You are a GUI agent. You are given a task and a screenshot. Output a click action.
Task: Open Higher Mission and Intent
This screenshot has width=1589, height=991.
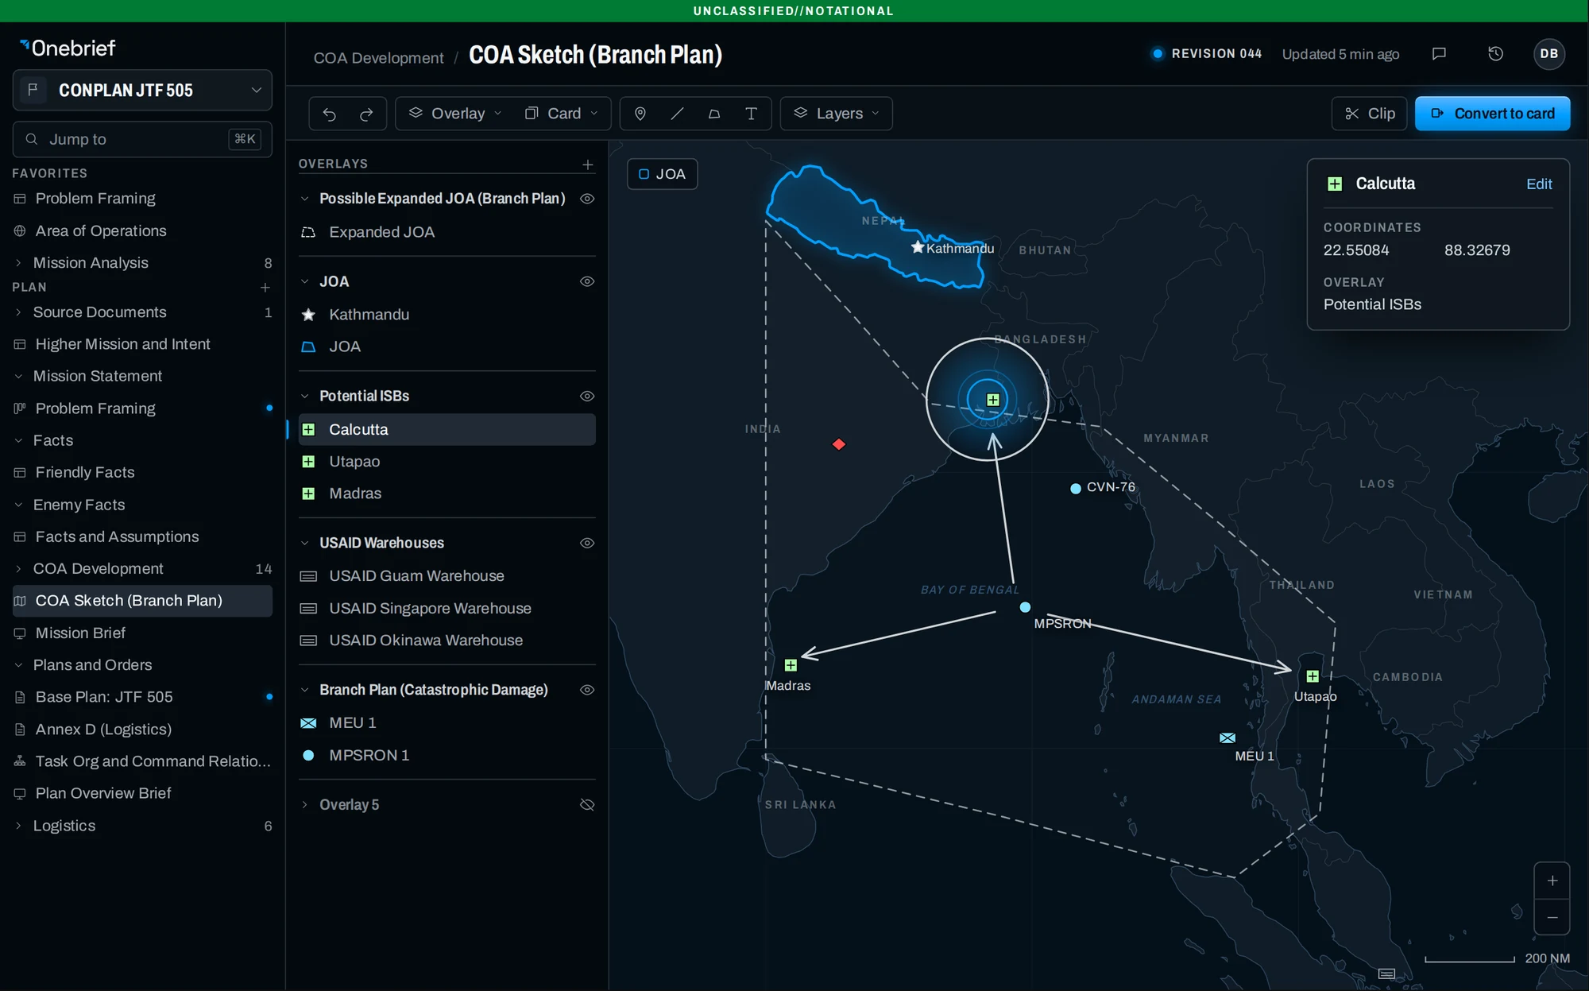pos(142,344)
